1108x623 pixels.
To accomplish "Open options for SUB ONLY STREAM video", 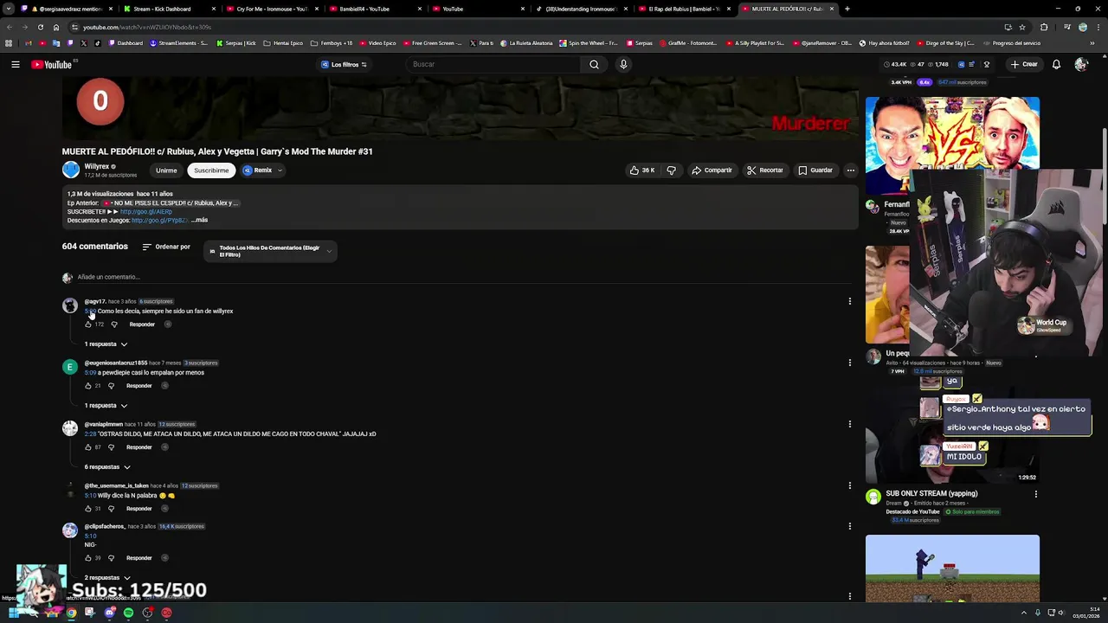I will (x=1035, y=494).
